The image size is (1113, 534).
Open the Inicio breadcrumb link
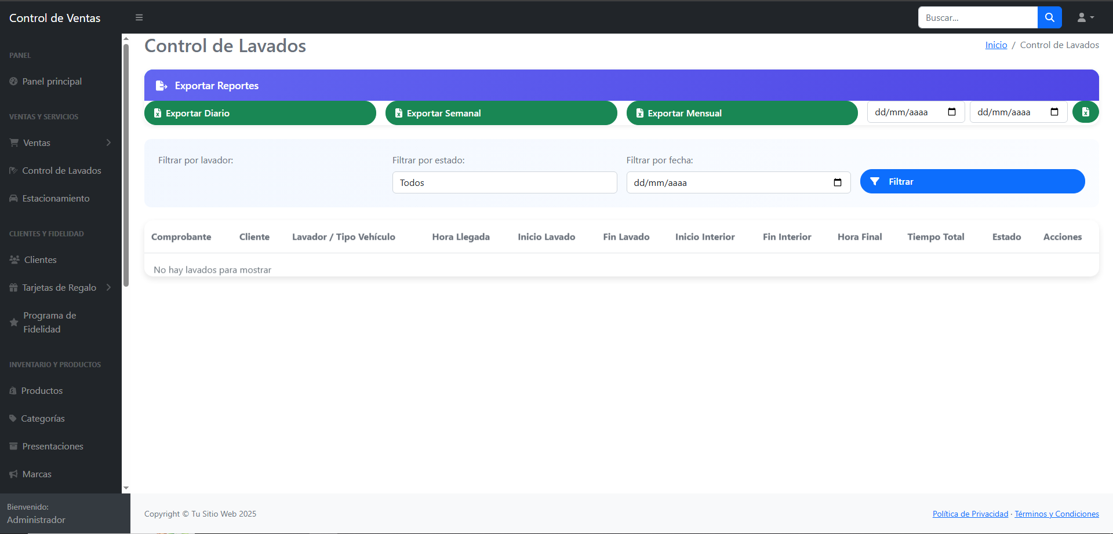pos(995,45)
